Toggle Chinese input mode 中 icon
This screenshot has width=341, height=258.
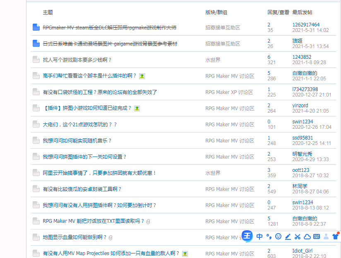coord(259,236)
